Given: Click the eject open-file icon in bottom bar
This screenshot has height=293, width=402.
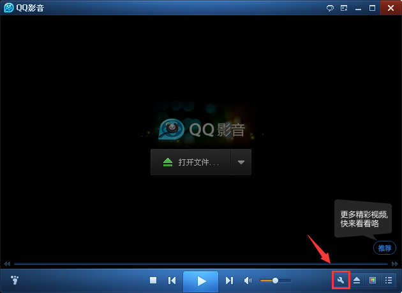Looking at the screenshot, I should point(357,280).
